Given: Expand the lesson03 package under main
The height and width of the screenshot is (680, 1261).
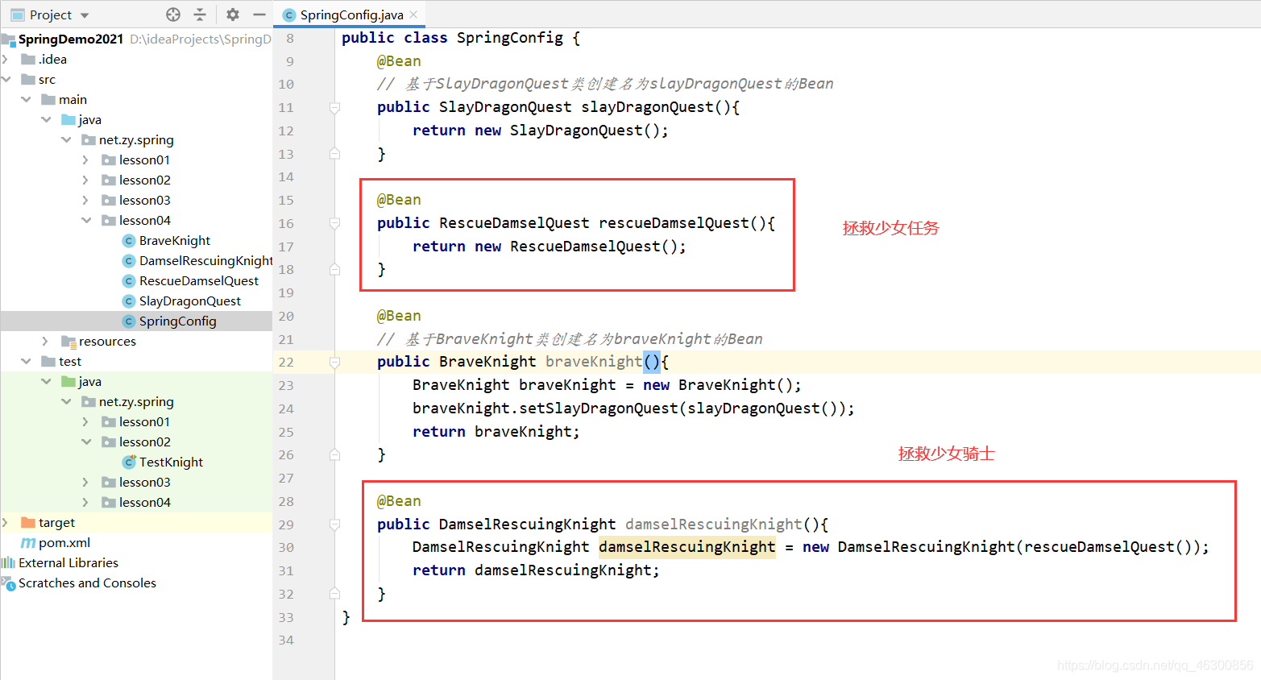Looking at the screenshot, I should 86,200.
